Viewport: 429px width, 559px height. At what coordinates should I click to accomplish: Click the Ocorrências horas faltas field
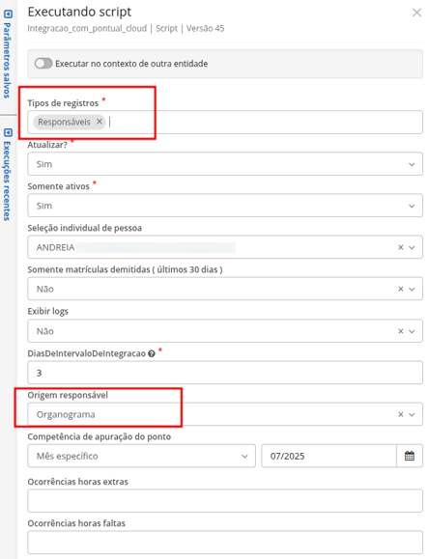point(225,543)
